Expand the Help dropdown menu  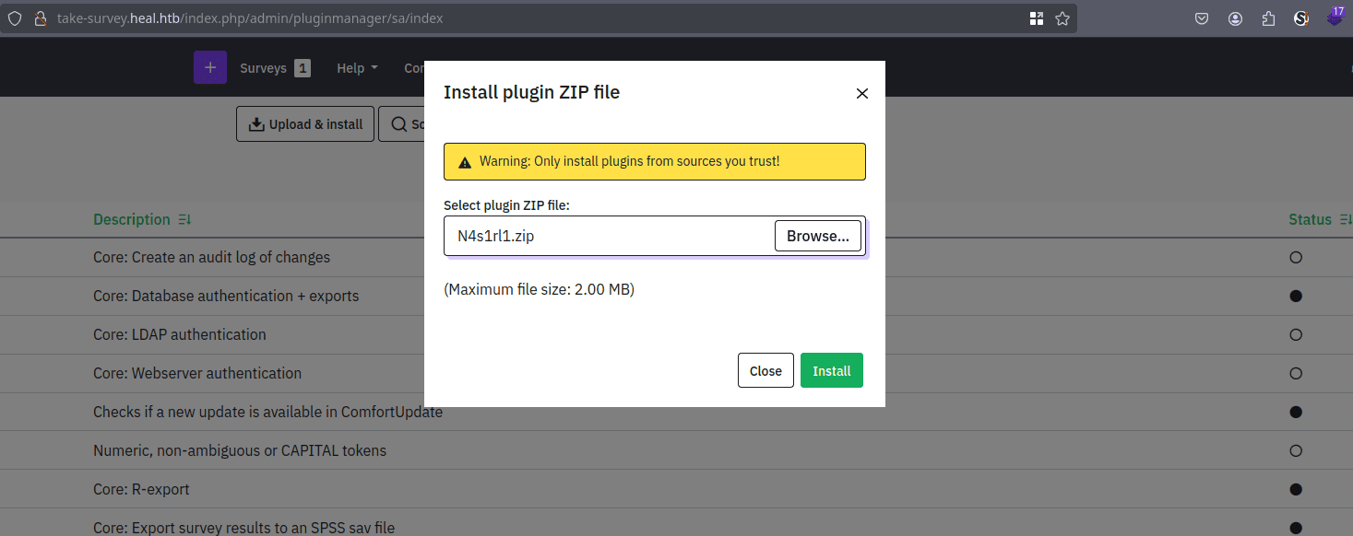(x=357, y=68)
